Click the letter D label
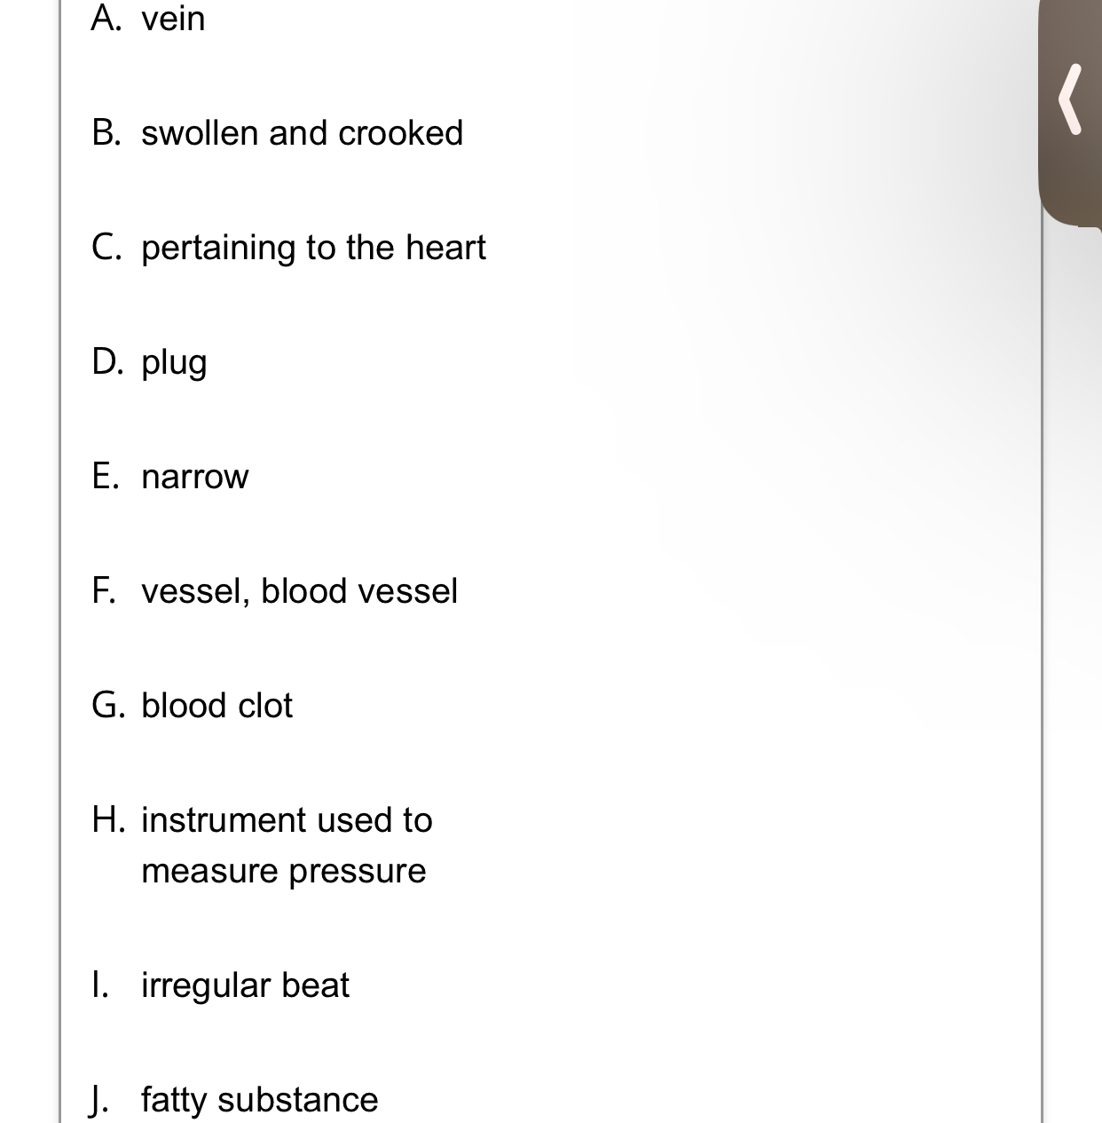This screenshot has height=1123, width=1102. click(106, 362)
